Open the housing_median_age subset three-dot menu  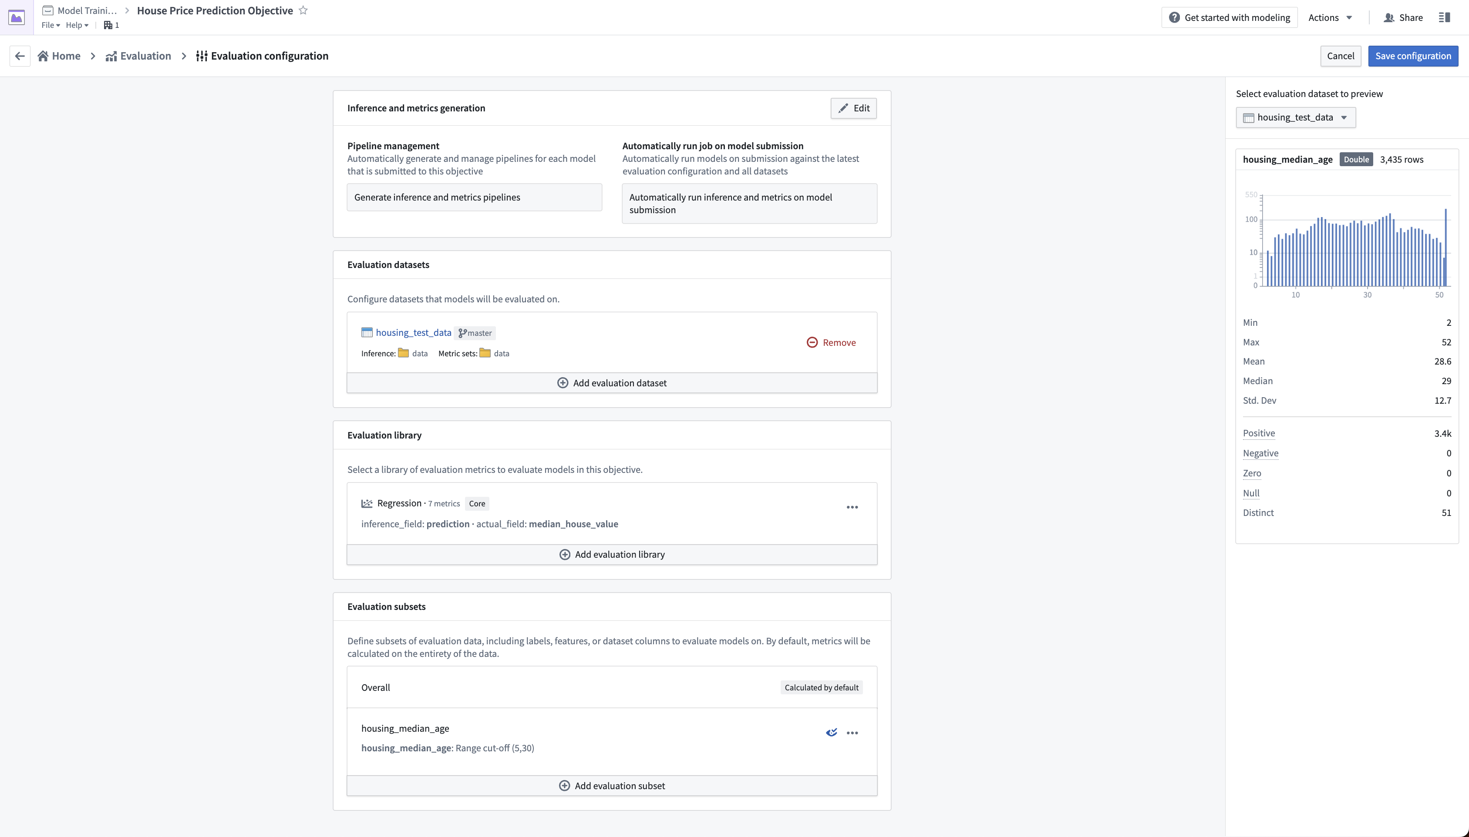pyautogui.click(x=852, y=733)
